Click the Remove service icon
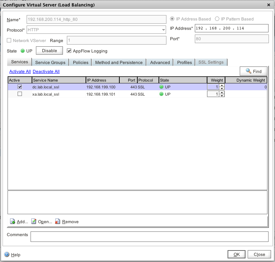This screenshot has height=262, width=275. [58, 222]
